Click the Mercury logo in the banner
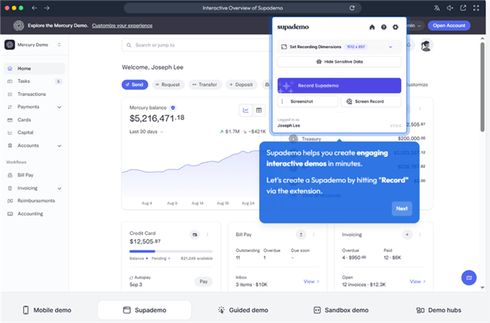The width and height of the screenshot is (490, 323). tap(18, 26)
